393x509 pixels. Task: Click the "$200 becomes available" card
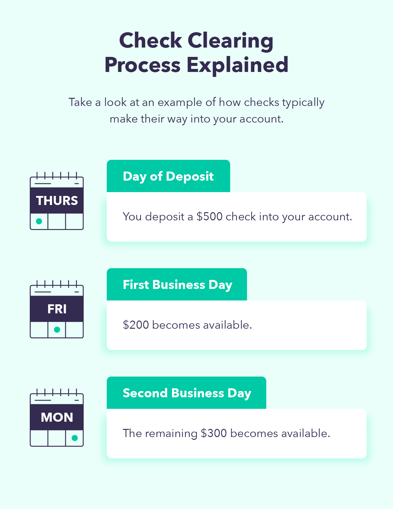(x=237, y=325)
